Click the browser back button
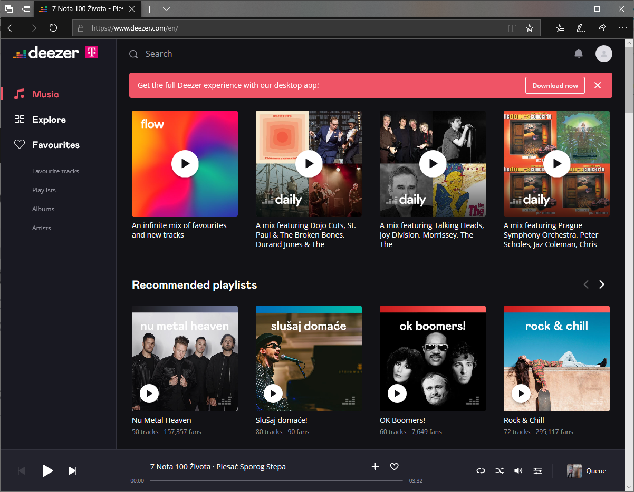Image resolution: width=634 pixels, height=492 pixels. [x=12, y=28]
